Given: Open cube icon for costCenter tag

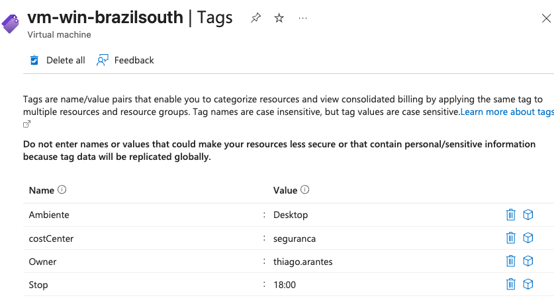Looking at the screenshot, I should [528, 238].
